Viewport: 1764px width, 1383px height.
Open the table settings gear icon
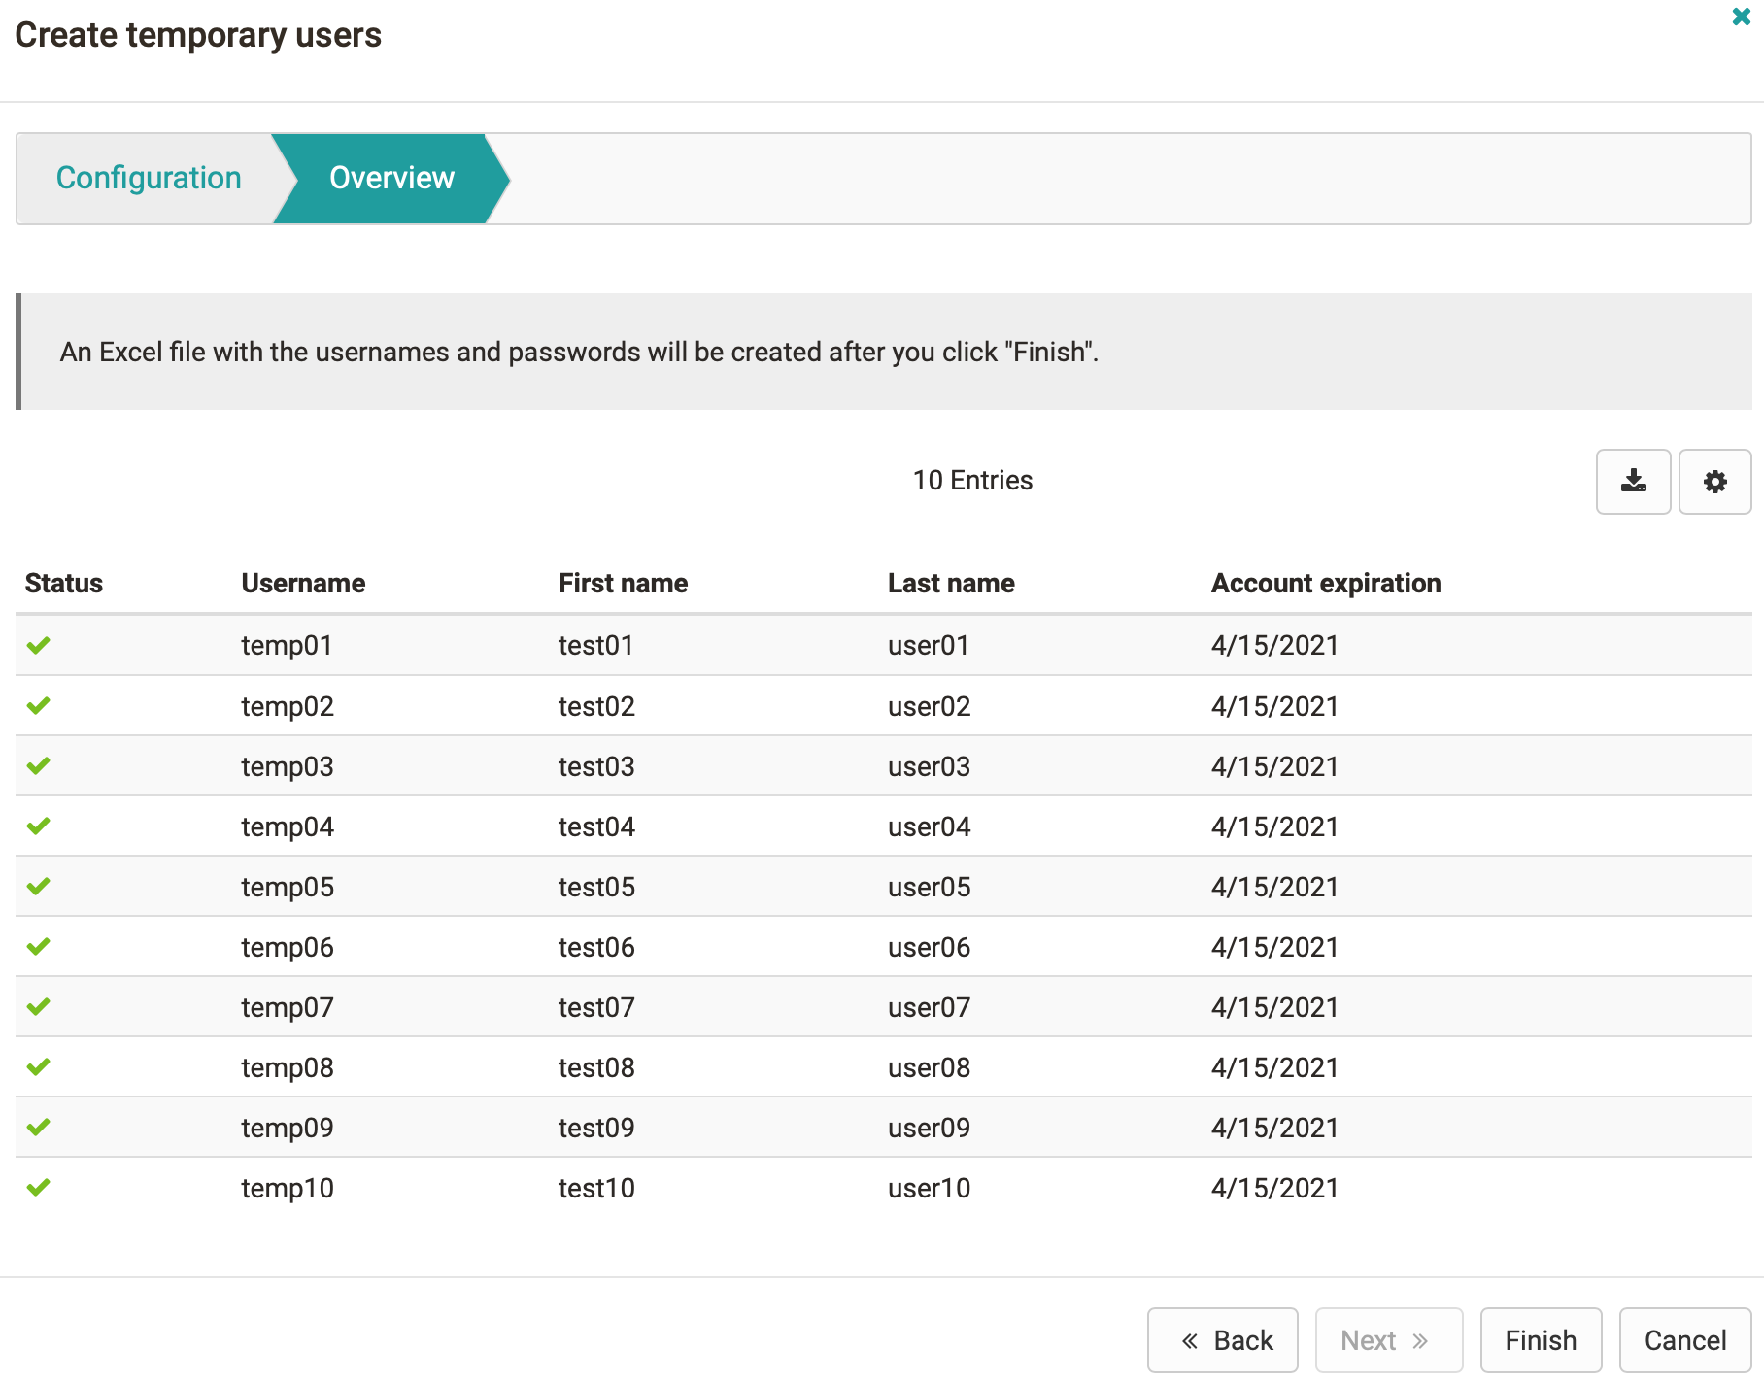pos(1715,482)
